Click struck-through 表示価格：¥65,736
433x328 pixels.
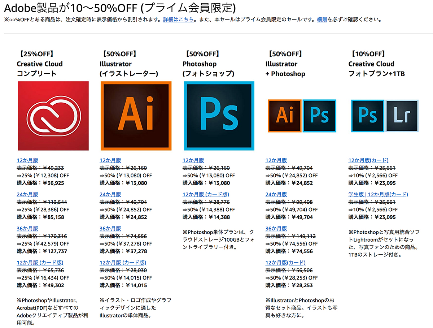40,270
